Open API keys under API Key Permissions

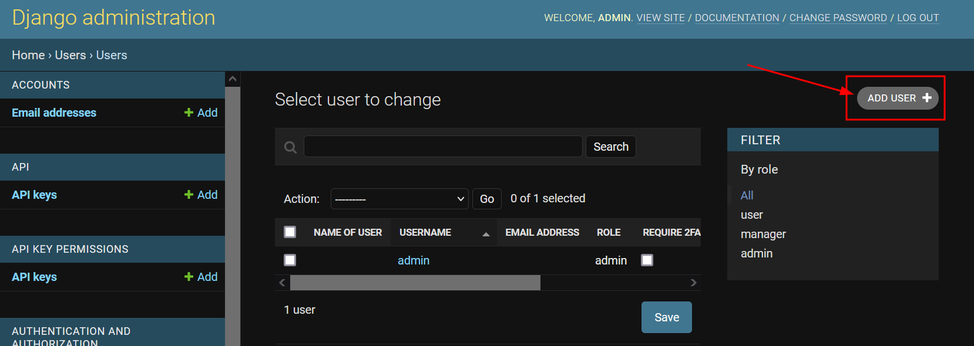pos(34,277)
